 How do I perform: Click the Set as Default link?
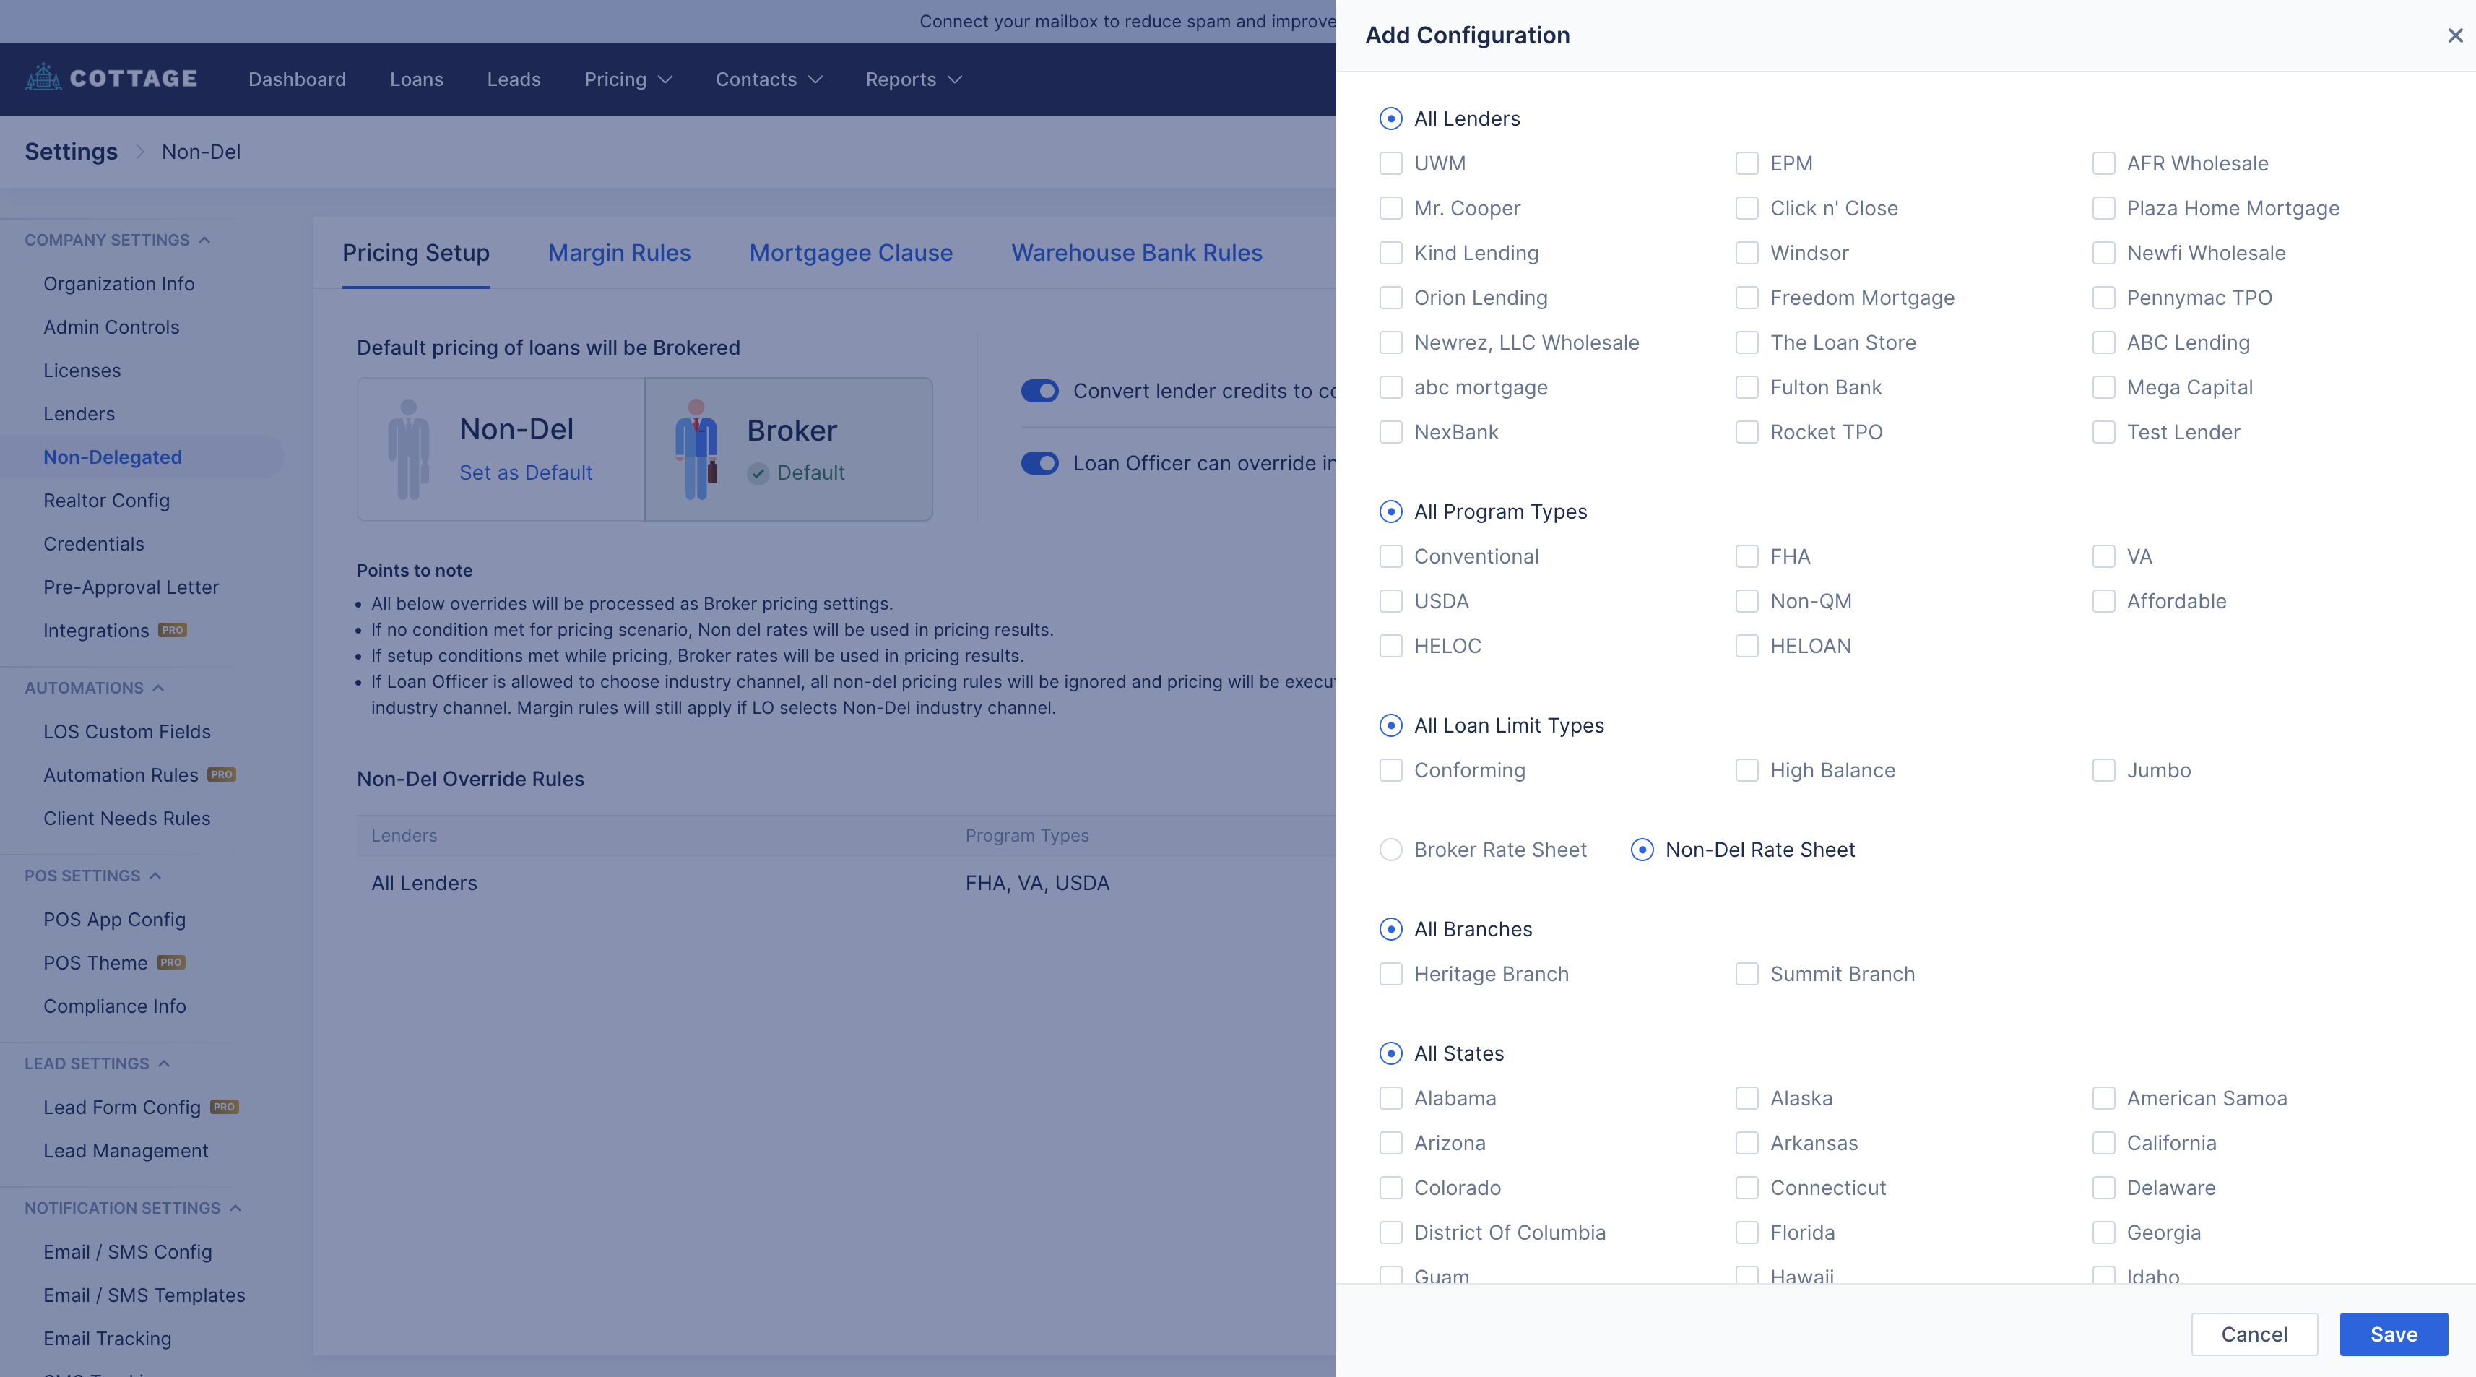pos(526,473)
